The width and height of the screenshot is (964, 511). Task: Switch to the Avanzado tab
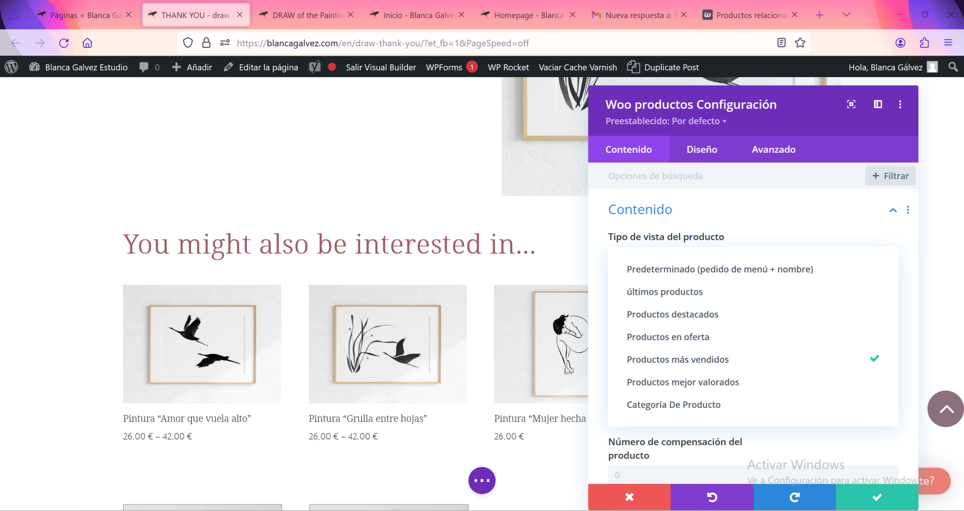(x=774, y=150)
